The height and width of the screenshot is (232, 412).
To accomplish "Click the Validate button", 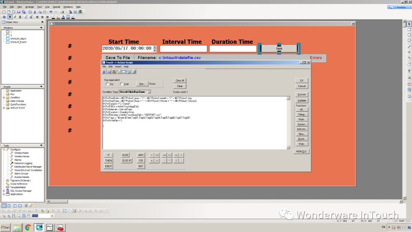I will pyautogui.click(x=302, y=100).
